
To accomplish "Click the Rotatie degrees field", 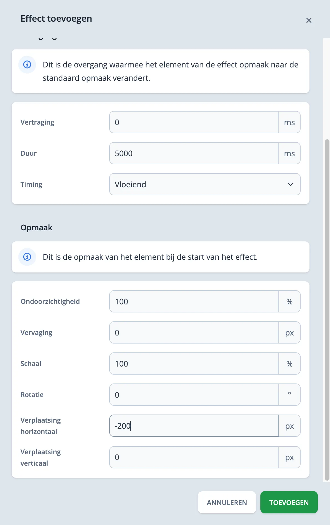I will pyautogui.click(x=194, y=394).
